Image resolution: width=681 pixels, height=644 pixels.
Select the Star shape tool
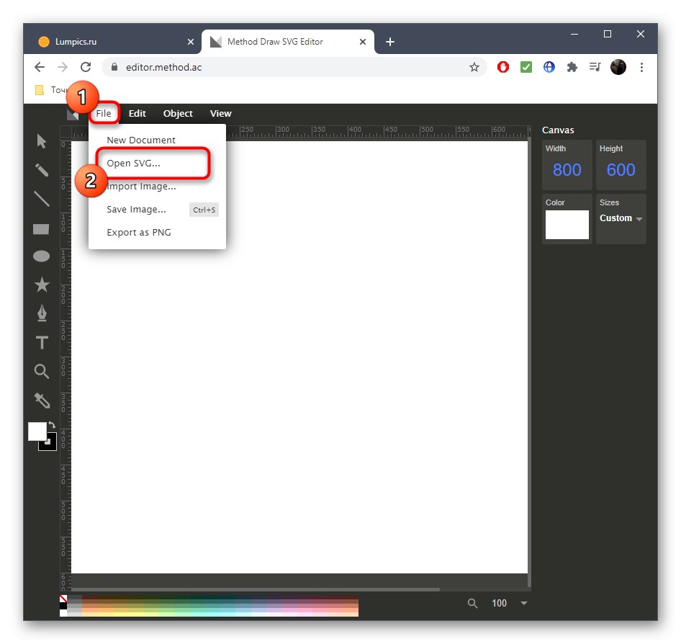[x=42, y=285]
